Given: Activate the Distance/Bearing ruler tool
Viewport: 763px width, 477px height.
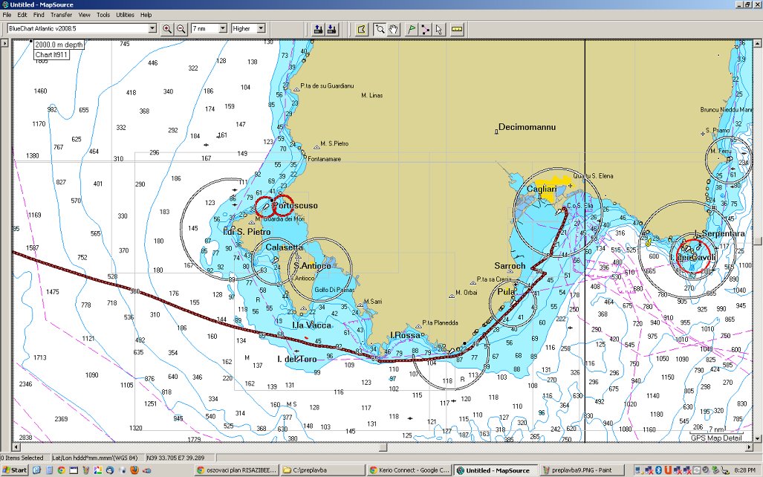Looking at the screenshot, I should pyautogui.click(x=456, y=29).
